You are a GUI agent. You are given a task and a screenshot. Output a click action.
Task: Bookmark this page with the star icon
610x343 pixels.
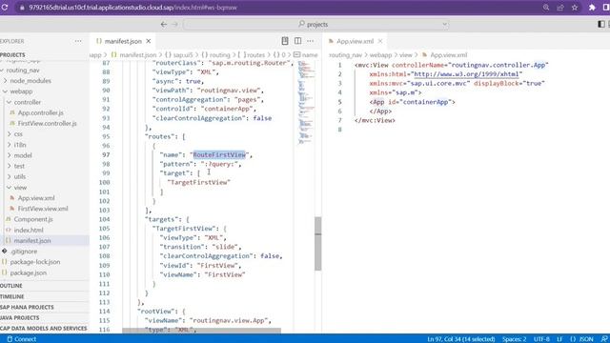575,8
